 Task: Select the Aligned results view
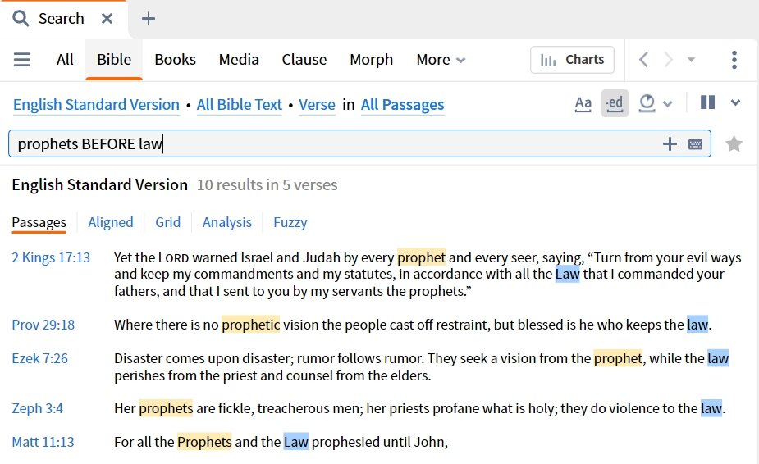click(x=111, y=222)
